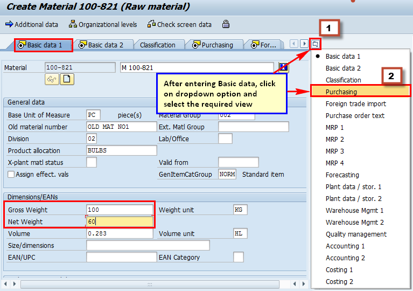Click the Division field 02
The width and height of the screenshot is (413, 291).
click(92, 138)
